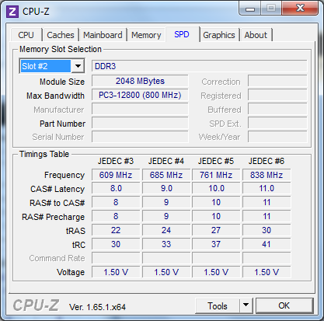Click the tRC value 33
Viewport: 324px width, 321px height.
click(166, 244)
